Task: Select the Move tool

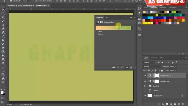Action: tap(3, 9)
